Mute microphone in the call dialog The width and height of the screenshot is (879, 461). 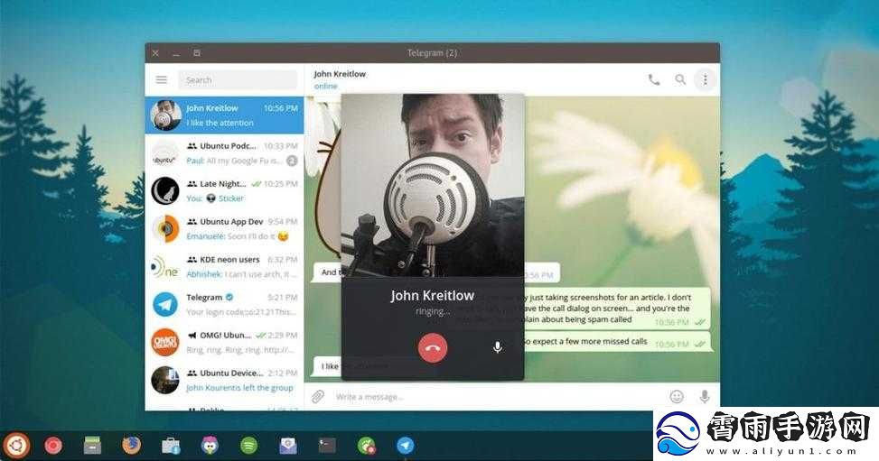click(497, 347)
